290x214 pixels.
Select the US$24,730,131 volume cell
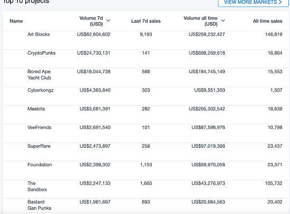point(94,53)
